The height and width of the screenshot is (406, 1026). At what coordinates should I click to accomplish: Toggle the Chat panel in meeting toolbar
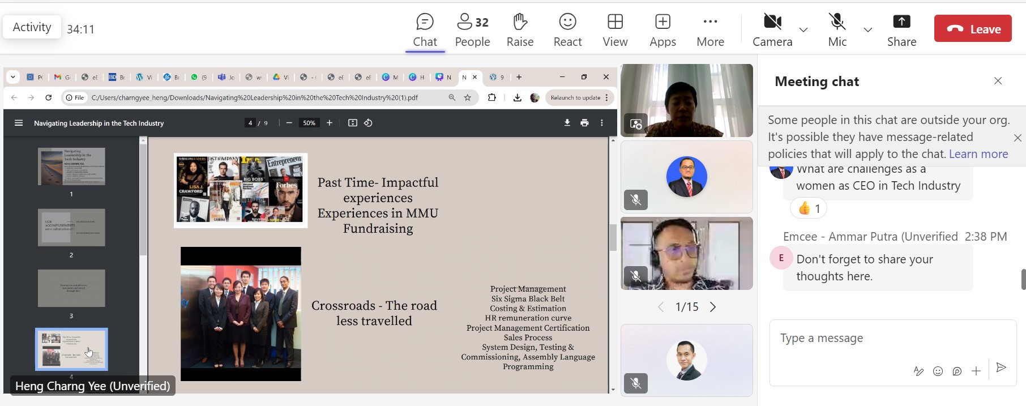coord(425,31)
